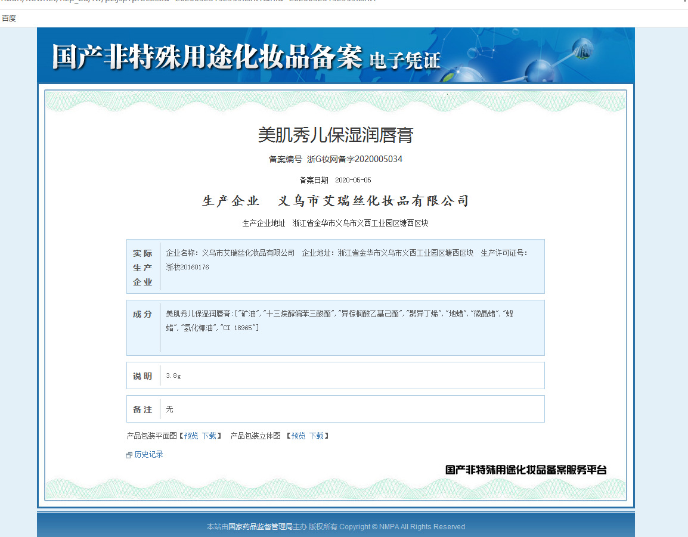This screenshot has width=688, height=537.
Task: Select filing number 浙G妆网备字2020005034
Action: 355,159
